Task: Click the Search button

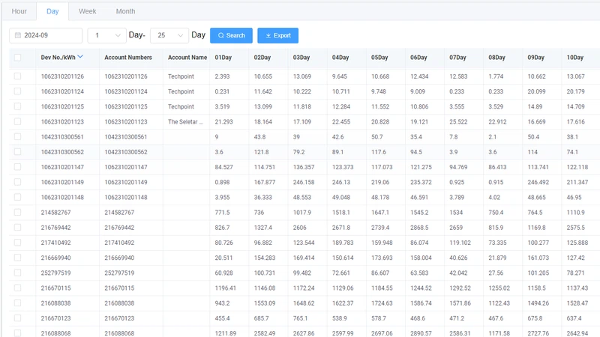Action: (231, 35)
